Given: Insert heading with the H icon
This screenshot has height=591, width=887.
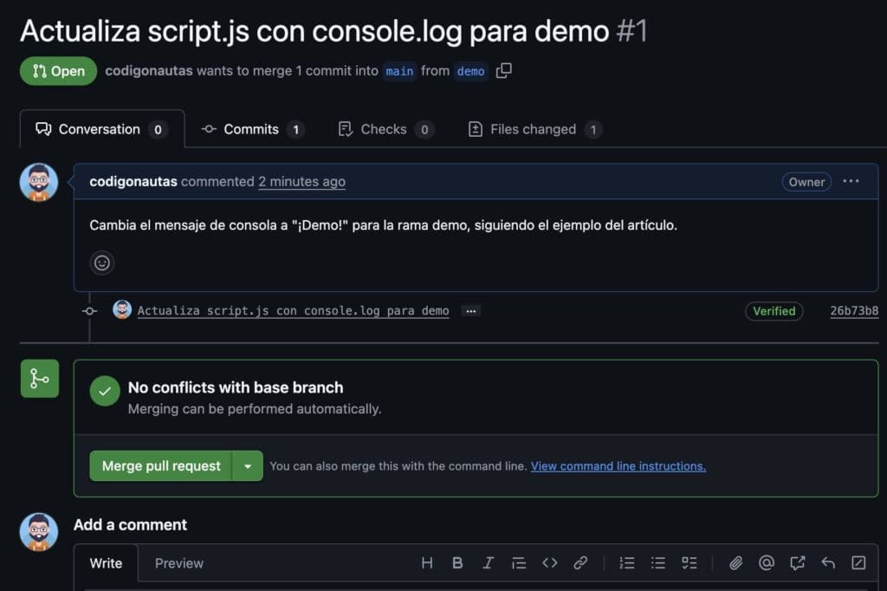Looking at the screenshot, I should point(427,562).
